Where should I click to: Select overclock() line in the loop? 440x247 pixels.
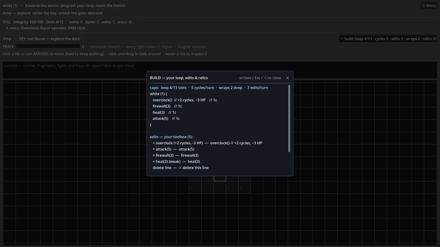(185, 100)
